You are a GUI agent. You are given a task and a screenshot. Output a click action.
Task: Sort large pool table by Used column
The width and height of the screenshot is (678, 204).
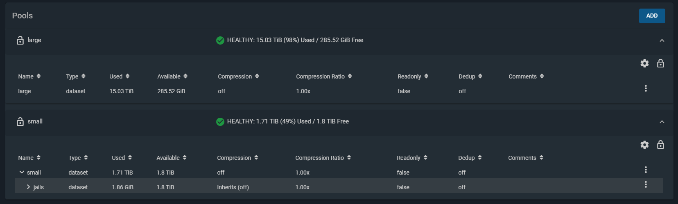pos(120,76)
